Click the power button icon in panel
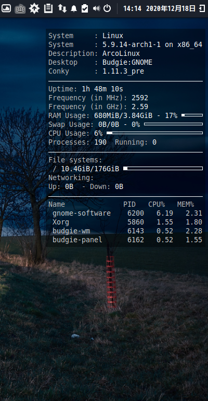208x401 pixels. pos(107,8)
